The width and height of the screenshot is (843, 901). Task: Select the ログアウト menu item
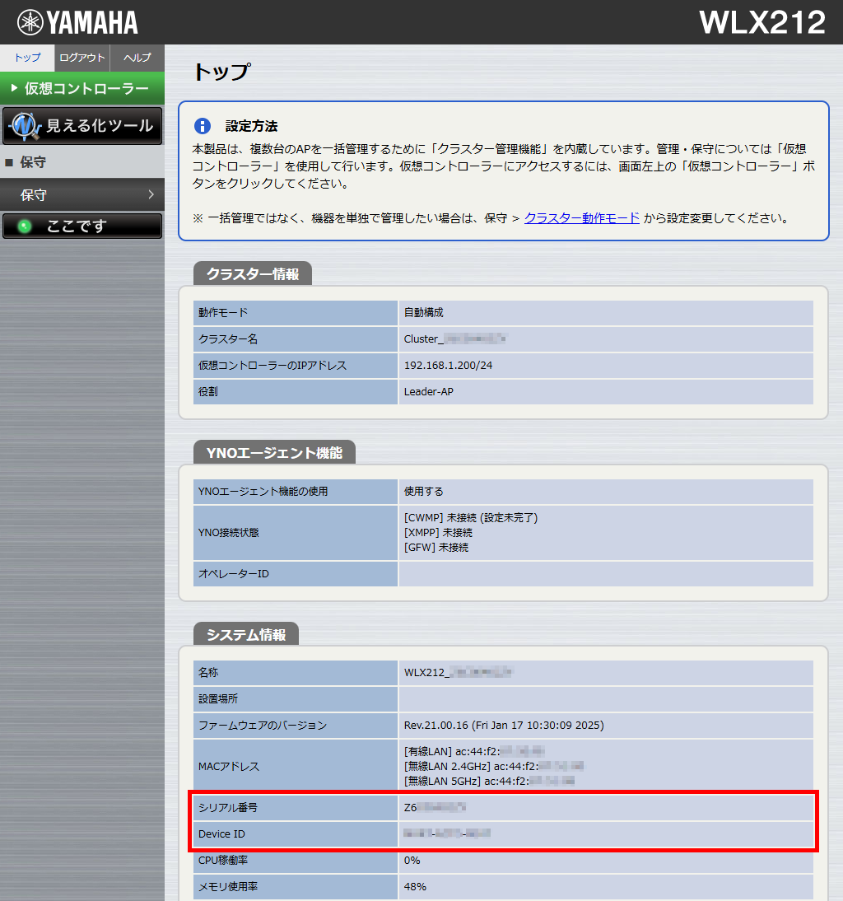(x=82, y=58)
